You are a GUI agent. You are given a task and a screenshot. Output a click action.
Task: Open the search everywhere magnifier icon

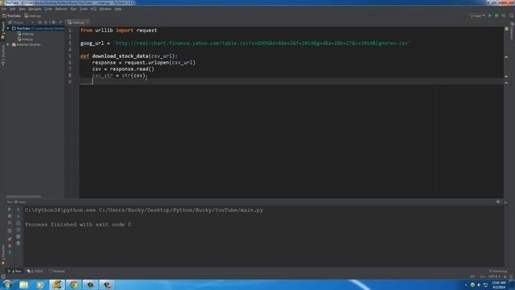coord(512,15)
